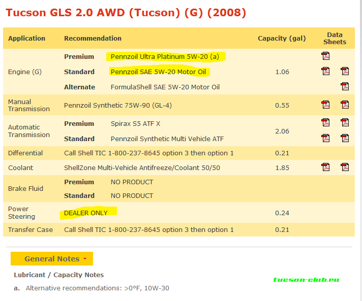The image size is (362, 301).
Task: Click Engine row Standard label
Action: pyautogui.click(x=79, y=72)
